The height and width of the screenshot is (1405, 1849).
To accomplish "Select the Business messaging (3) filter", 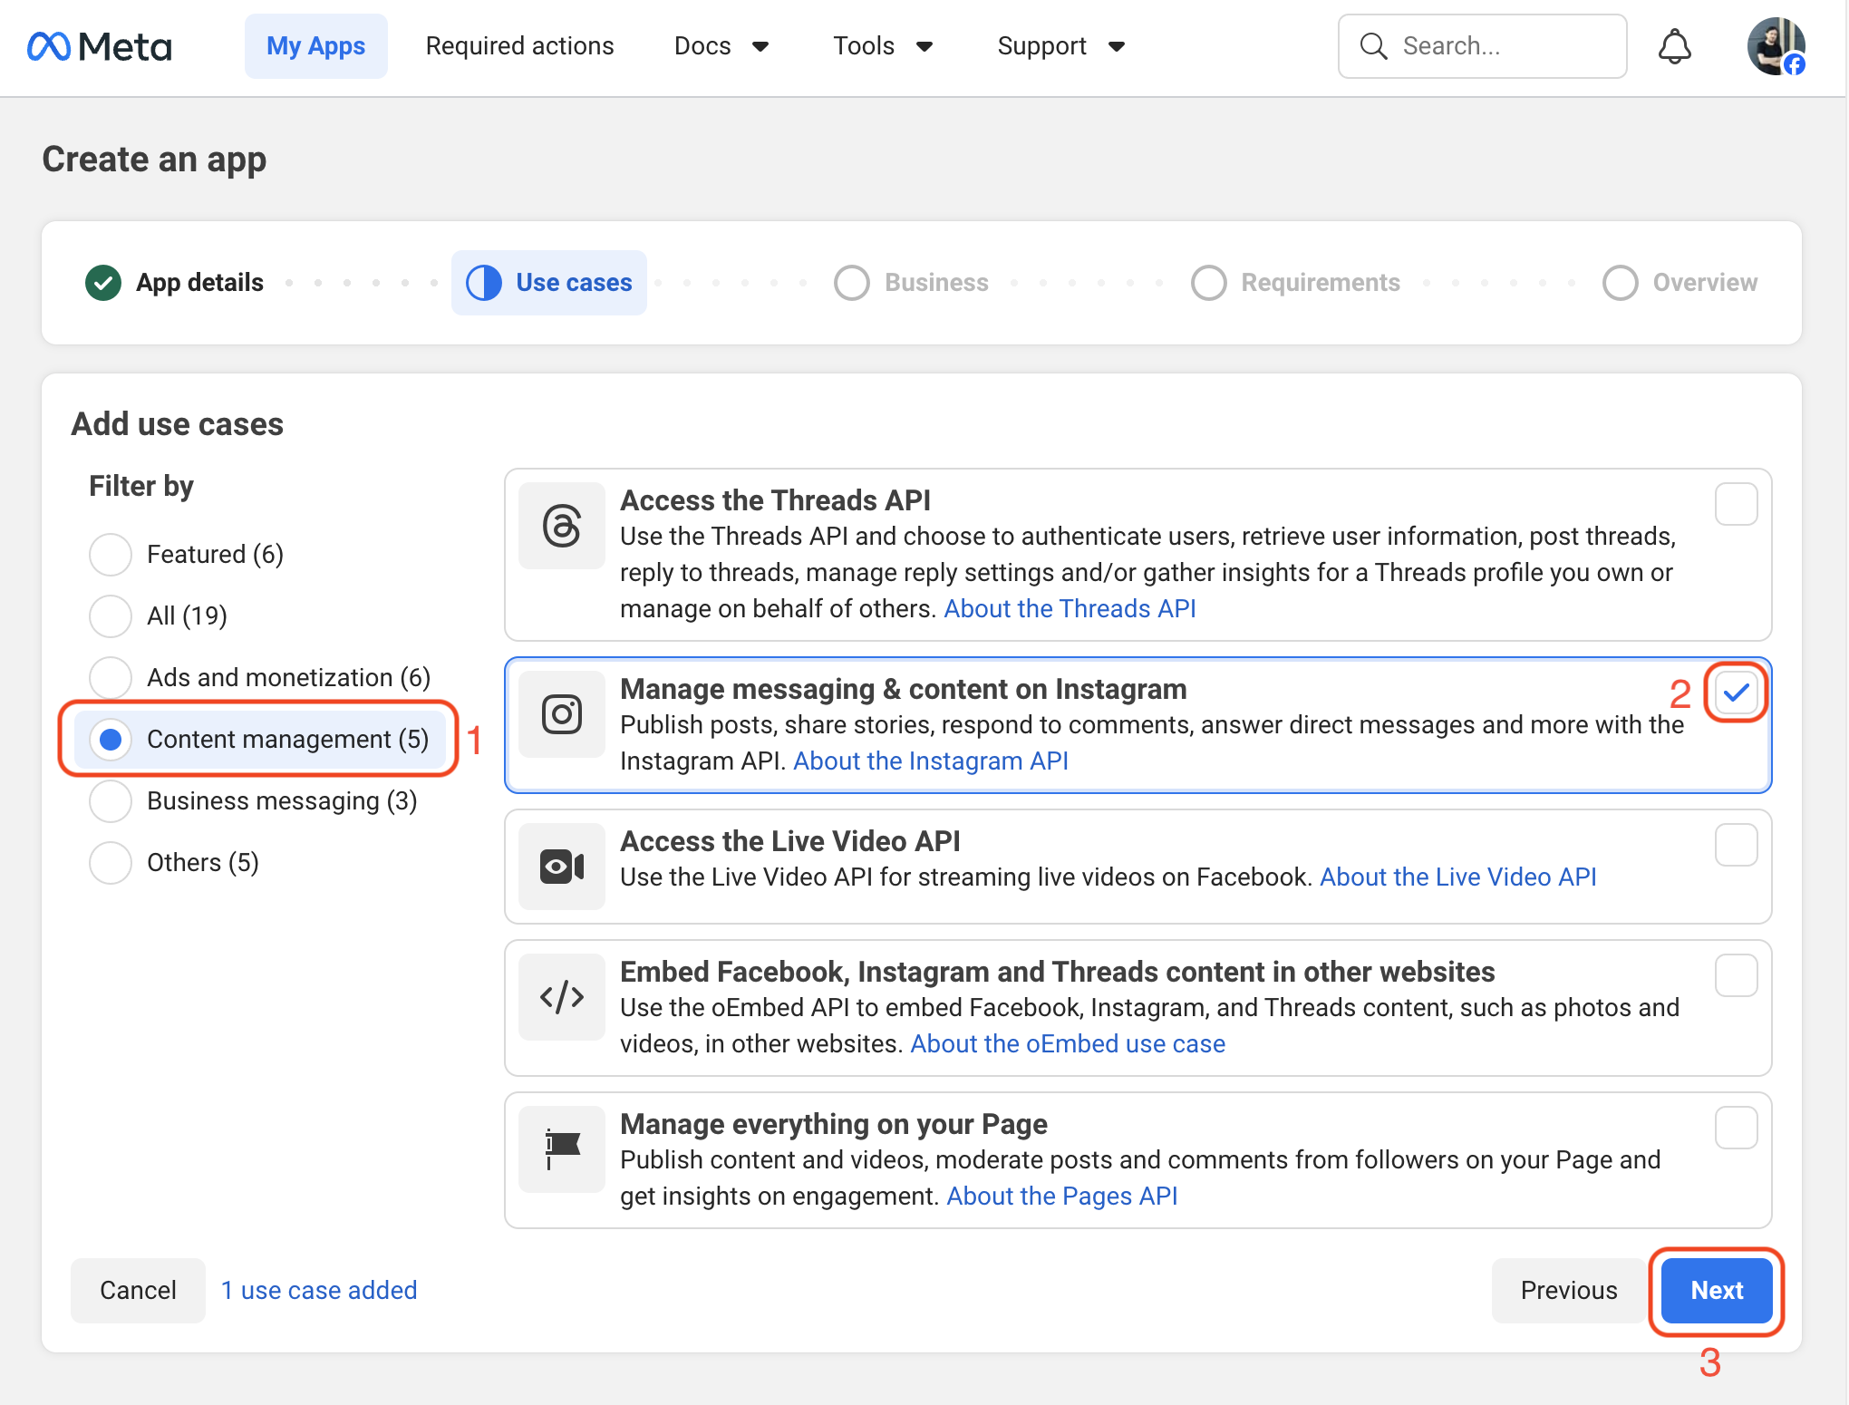I will tap(111, 801).
